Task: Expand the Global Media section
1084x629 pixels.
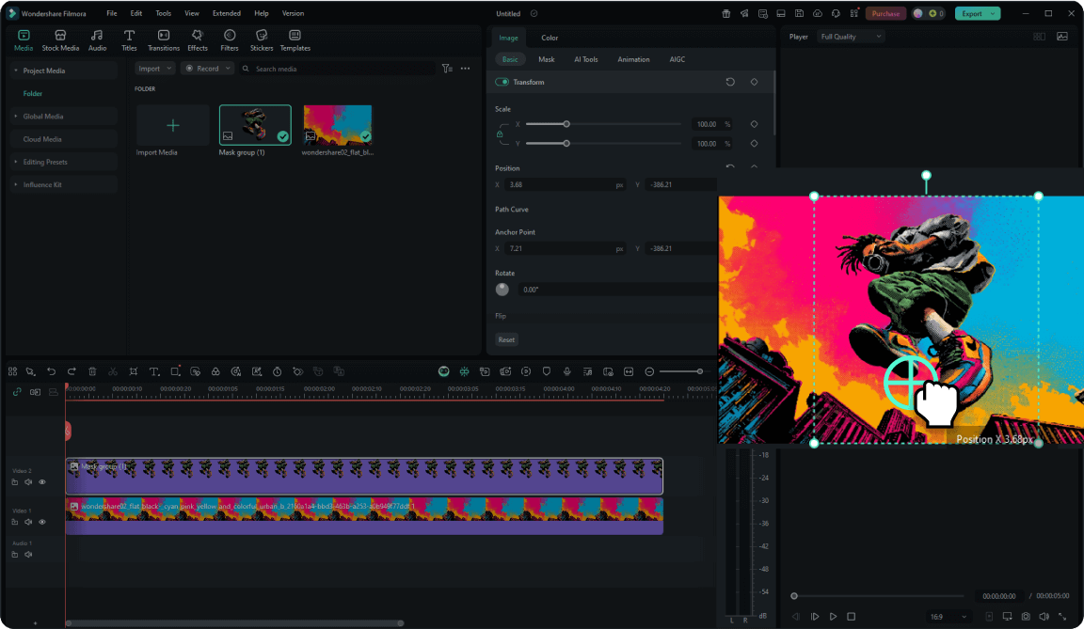Action: click(x=15, y=116)
